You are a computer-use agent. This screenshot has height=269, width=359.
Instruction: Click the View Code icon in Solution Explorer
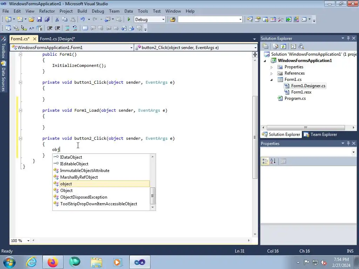tap(293, 47)
